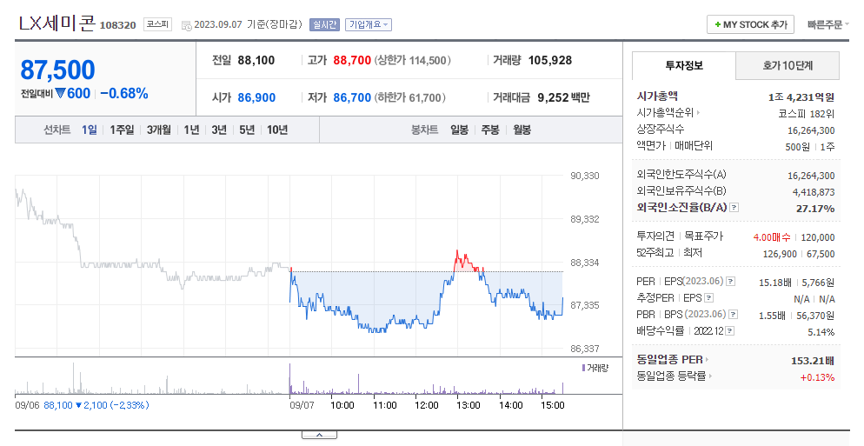Click the LX세미콘 stock title

[x=56, y=23]
